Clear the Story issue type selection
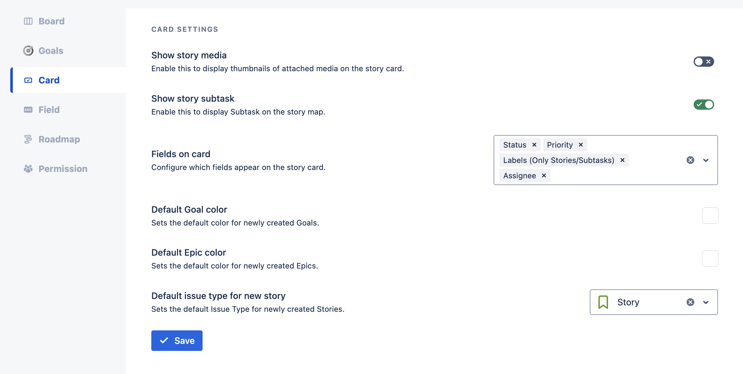 pos(690,302)
